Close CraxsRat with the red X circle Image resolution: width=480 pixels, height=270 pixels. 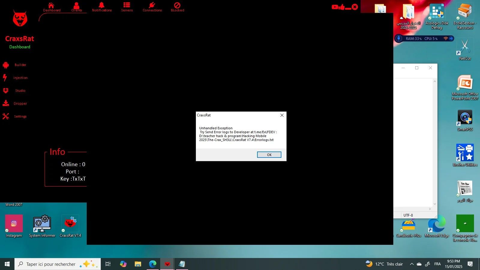pyautogui.click(x=355, y=7)
